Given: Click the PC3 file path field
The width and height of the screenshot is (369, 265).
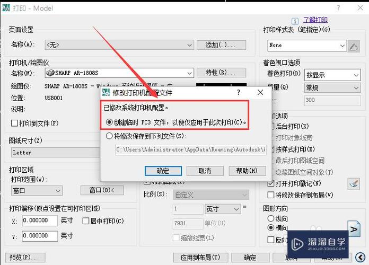Looking at the screenshot, I should pyautogui.click(x=191, y=149).
